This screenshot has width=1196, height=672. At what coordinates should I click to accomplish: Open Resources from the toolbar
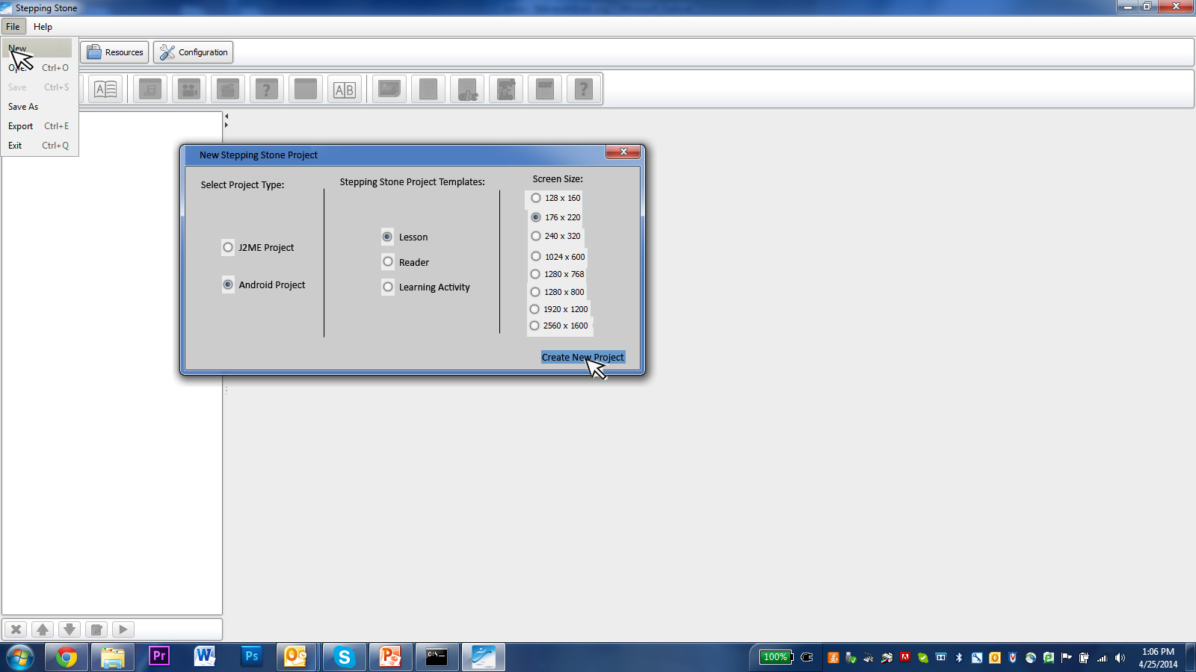pos(114,52)
